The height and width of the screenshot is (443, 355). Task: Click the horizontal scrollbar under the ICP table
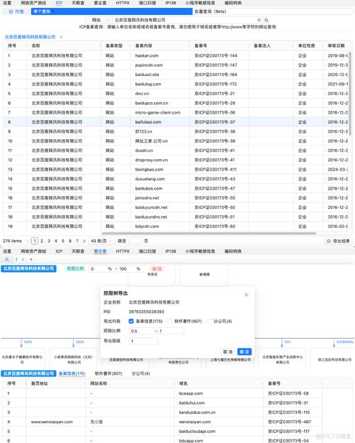(209, 234)
